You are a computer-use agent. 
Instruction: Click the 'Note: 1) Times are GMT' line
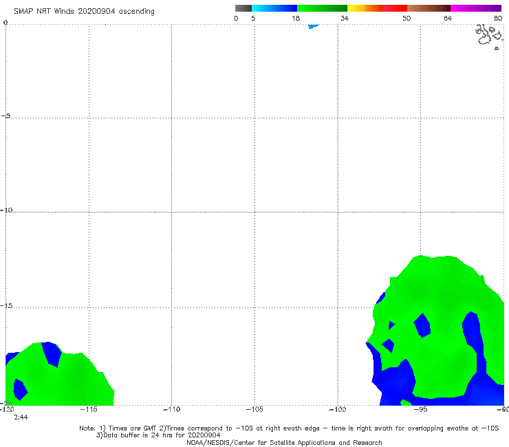pos(289,428)
